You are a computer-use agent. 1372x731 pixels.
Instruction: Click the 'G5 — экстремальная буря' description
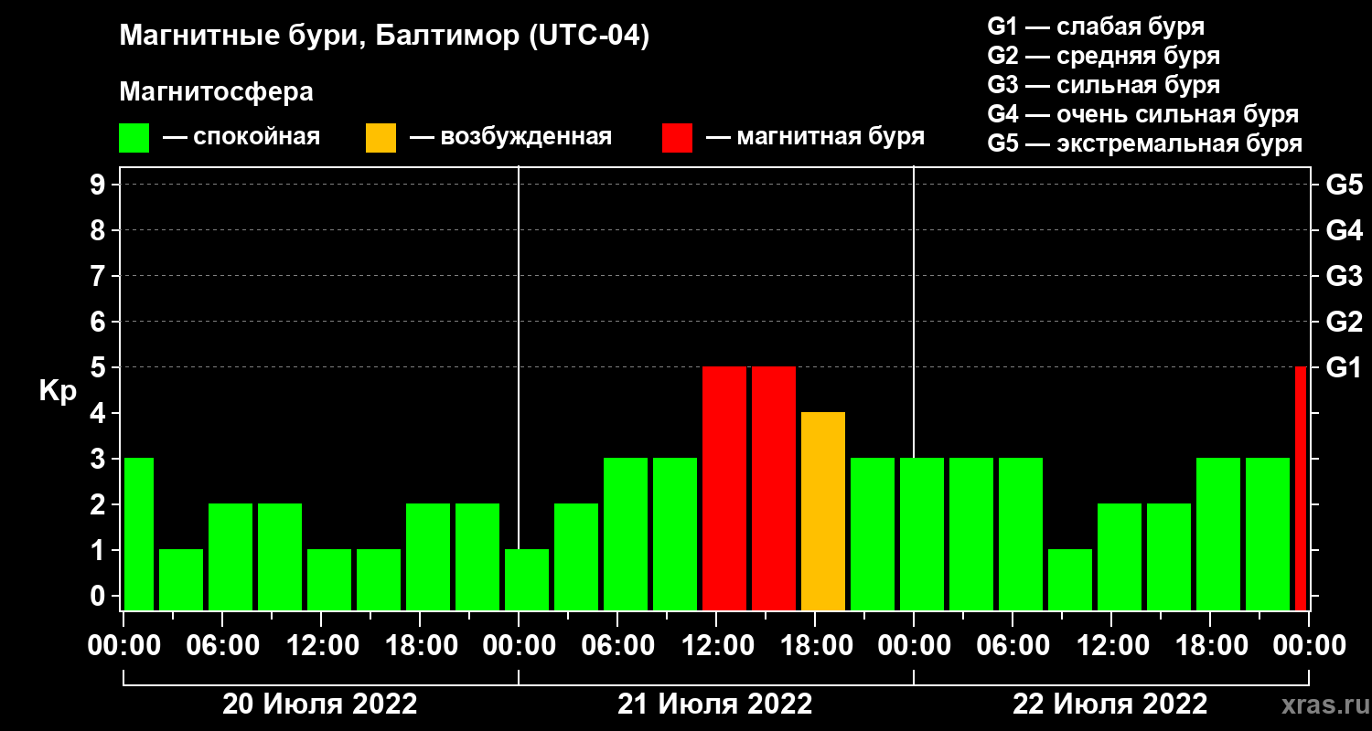coord(1144,144)
